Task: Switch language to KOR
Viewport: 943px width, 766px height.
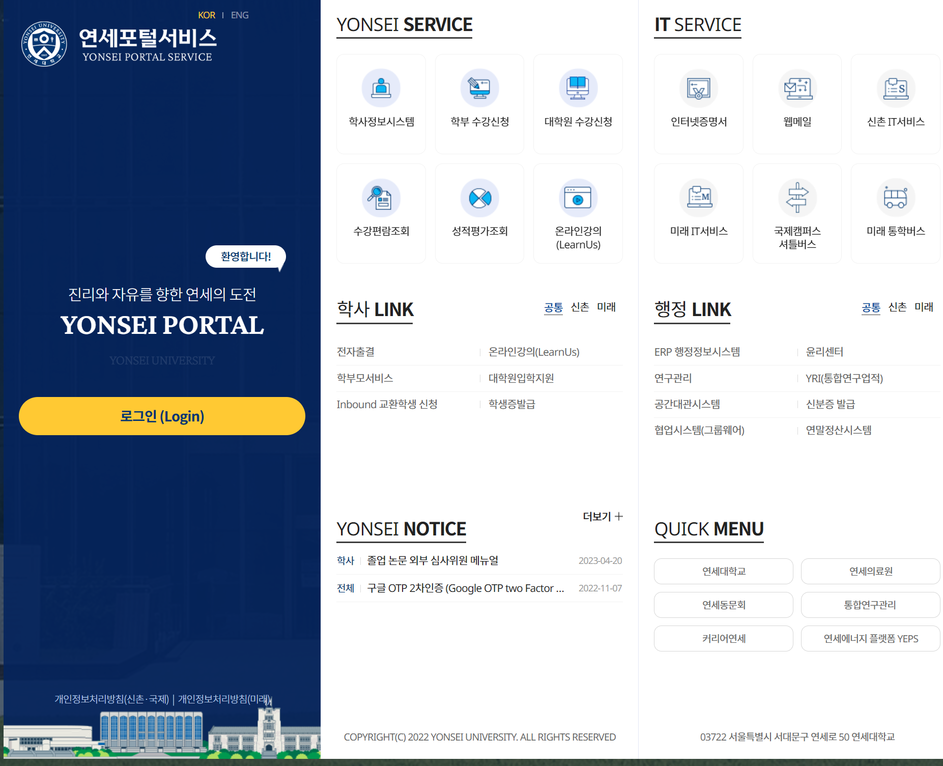Action: pyautogui.click(x=207, y=15)
